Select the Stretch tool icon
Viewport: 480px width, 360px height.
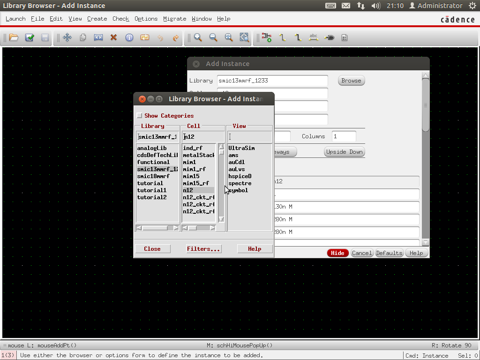[x=98, y=37]
